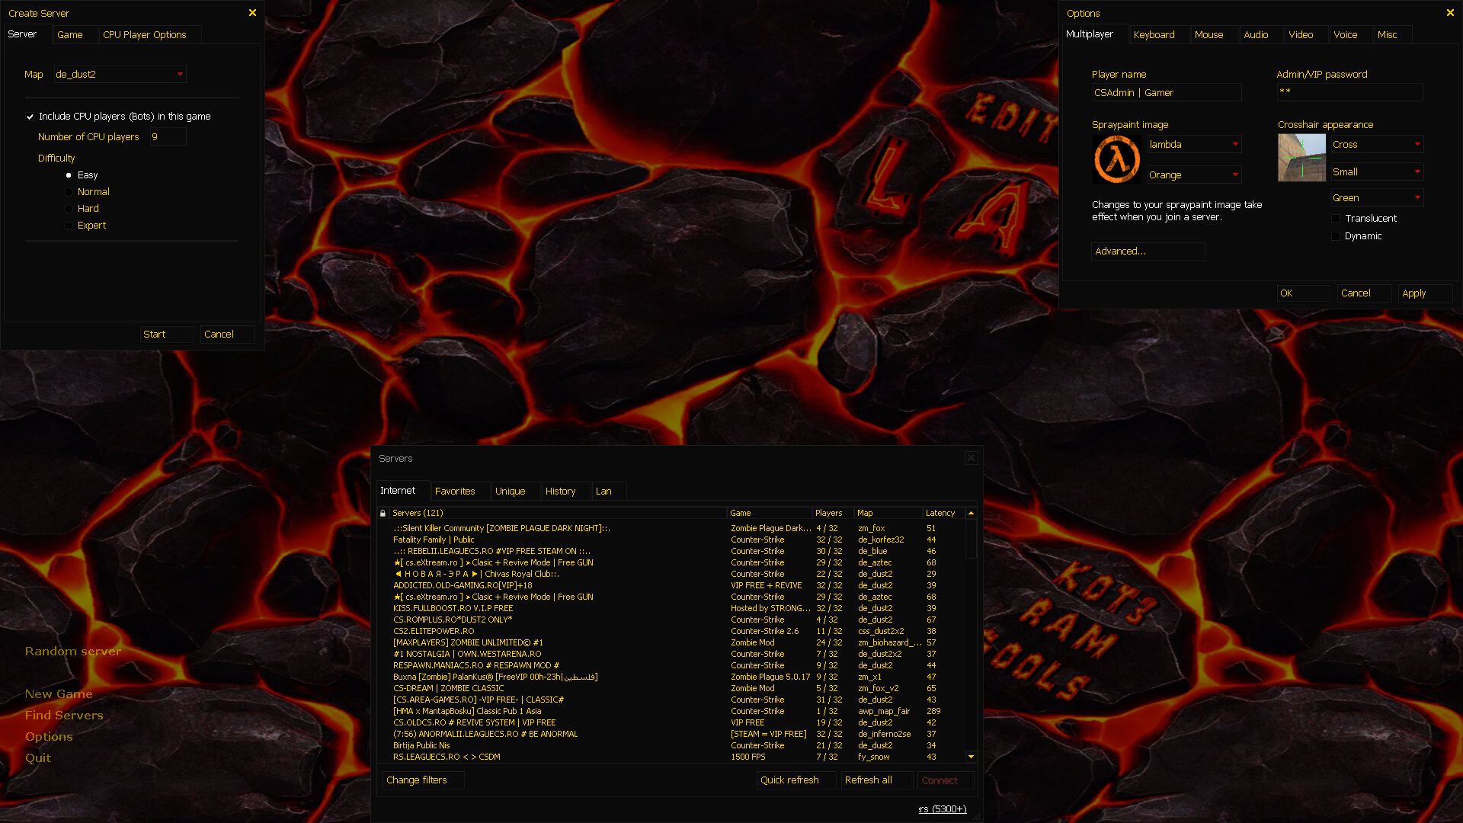Open Advanced multiplayer settings

[x=1148, y=251]
